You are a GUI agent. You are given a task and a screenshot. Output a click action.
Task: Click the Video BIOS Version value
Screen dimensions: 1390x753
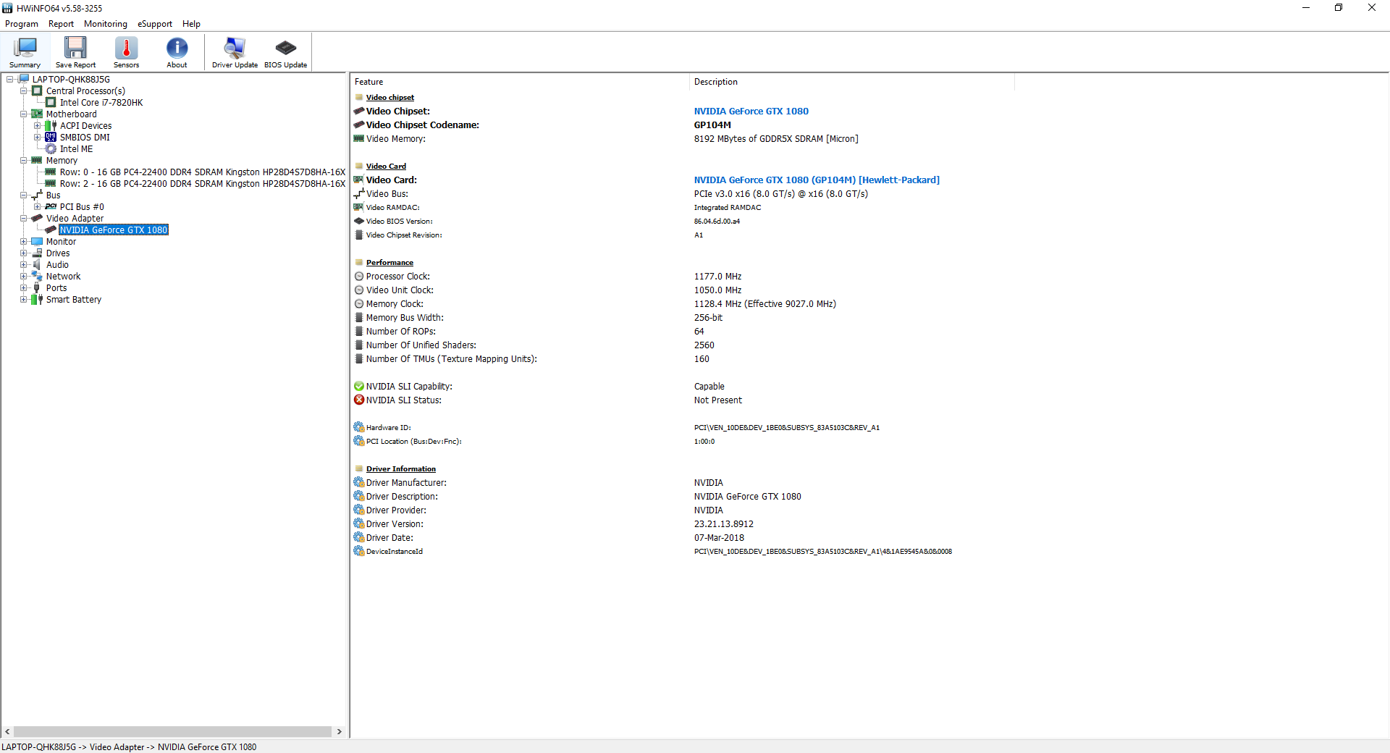click(717, 222)
